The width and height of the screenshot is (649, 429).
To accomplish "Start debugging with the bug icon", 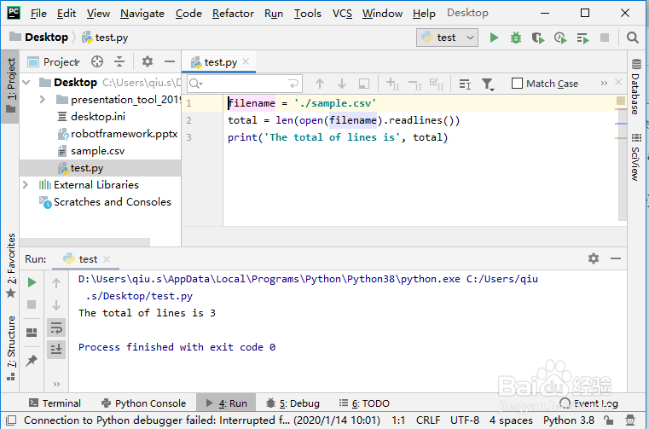I will [x=516, y=38].
